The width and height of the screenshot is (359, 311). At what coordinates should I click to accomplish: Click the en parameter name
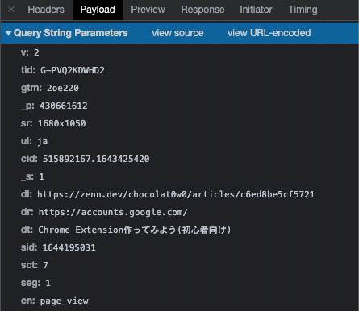28,301
